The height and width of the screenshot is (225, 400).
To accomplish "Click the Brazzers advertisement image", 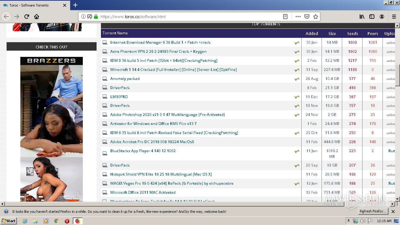I will [52, 129].
